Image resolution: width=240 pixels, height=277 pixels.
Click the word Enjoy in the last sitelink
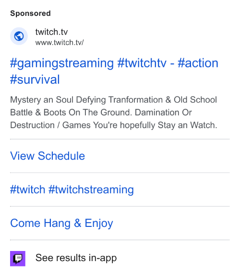[x=99, y=224]
